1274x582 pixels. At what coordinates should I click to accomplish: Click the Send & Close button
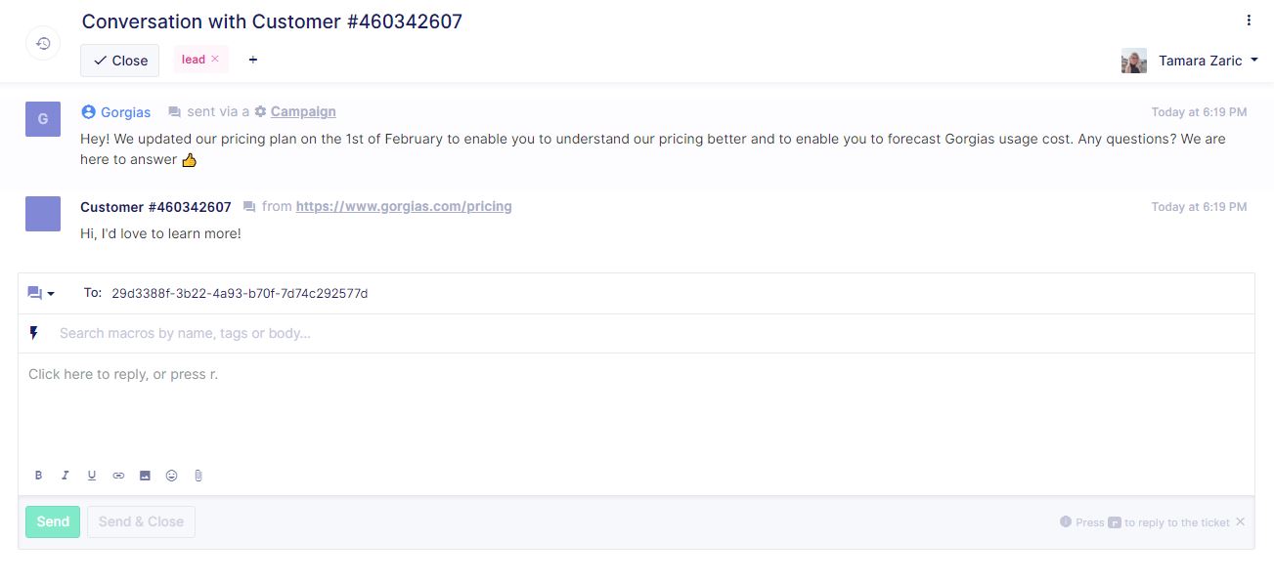click(141, 521)
